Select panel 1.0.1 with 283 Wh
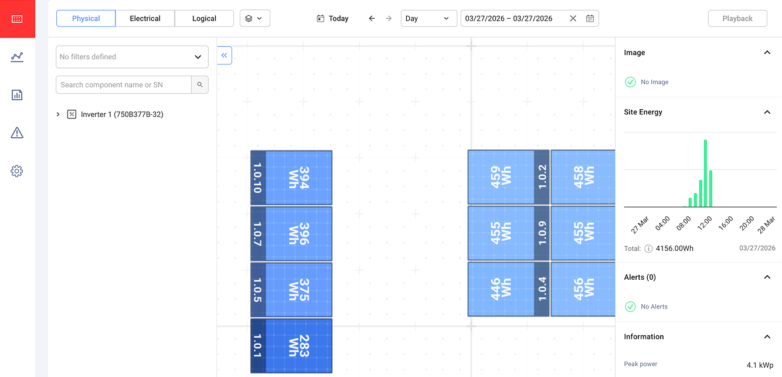Image resolution: width=782 pixels, height=377 pixels. coord(291,345)
